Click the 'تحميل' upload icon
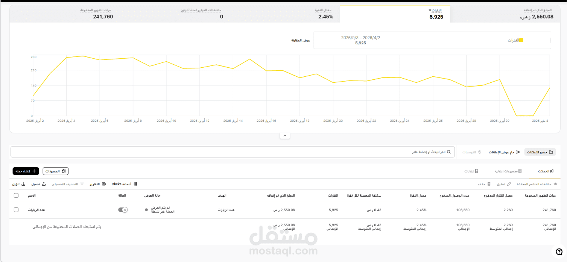 (x=44, y=184)
